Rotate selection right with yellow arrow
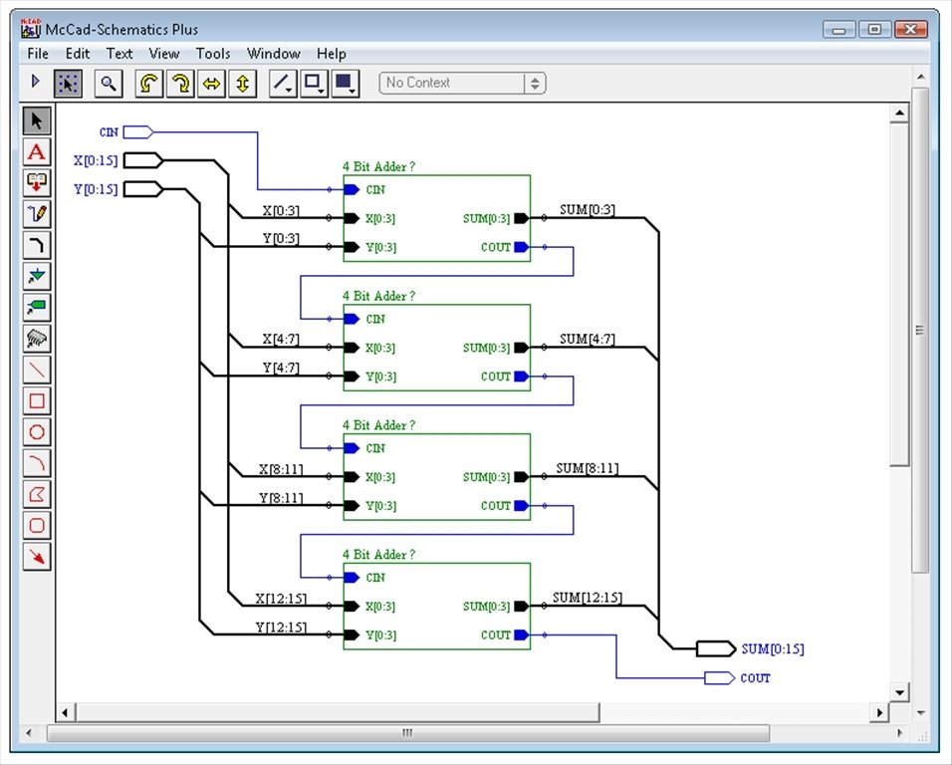 (180, 84)
